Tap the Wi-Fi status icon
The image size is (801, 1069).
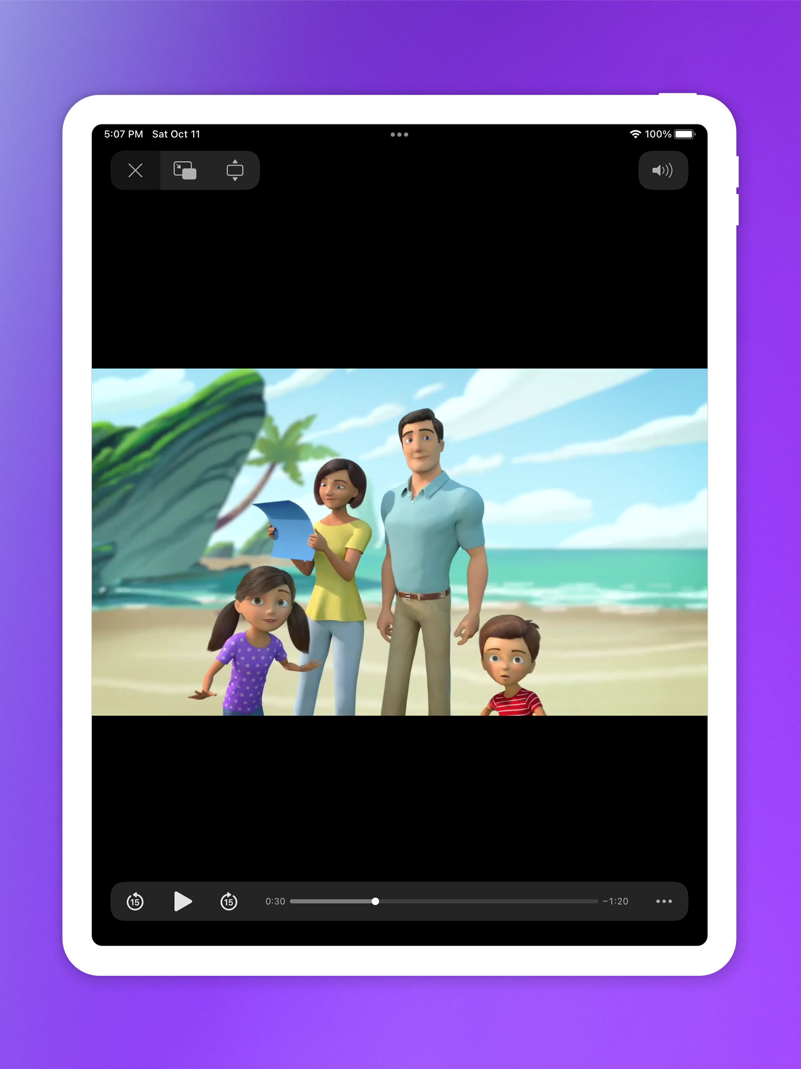point(635,134)
